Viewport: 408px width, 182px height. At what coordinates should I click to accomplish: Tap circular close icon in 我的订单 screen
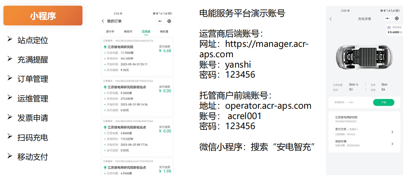169,21
